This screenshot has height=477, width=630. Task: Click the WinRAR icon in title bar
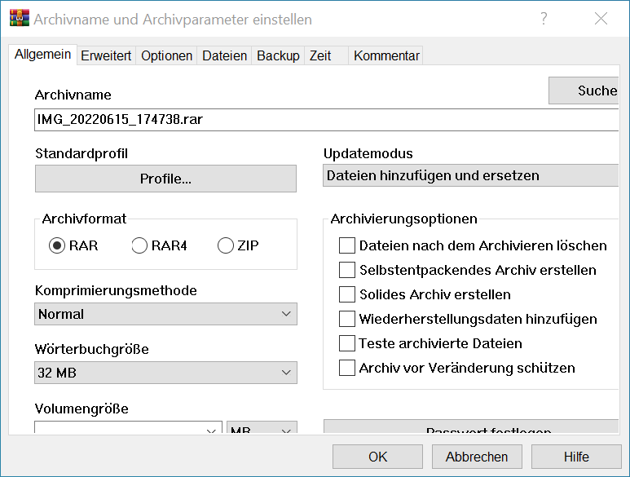20,18
